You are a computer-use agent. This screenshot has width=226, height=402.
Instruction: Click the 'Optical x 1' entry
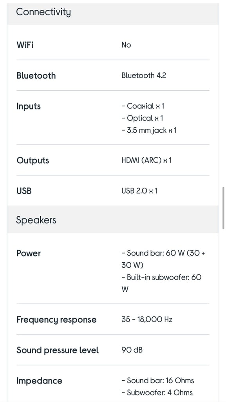pyautogui.click(x=143, y=118)
